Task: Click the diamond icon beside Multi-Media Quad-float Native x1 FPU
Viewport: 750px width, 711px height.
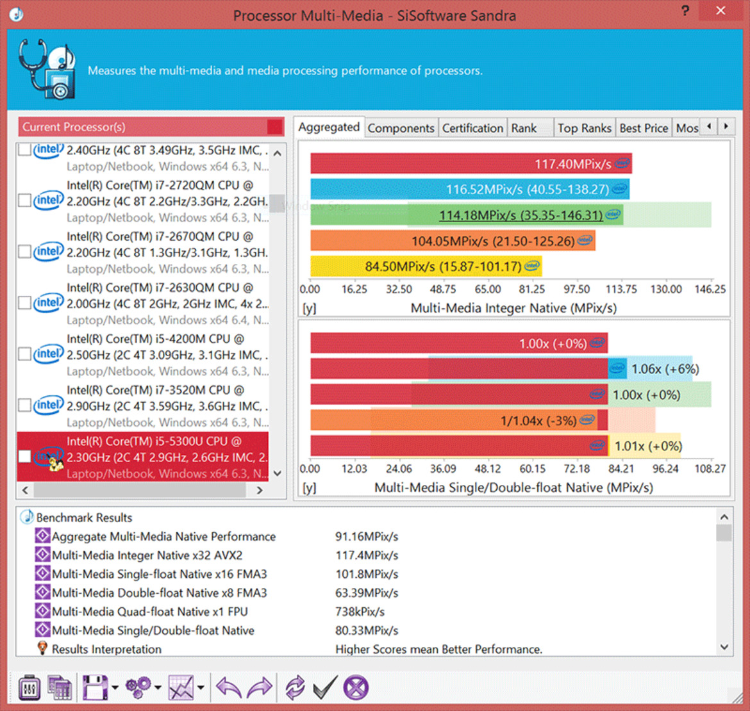Action: [x=42, y=610]
